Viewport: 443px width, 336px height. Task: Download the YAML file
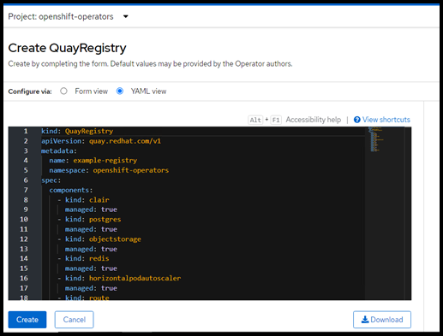pyautogui.click(x=382, y=320)
